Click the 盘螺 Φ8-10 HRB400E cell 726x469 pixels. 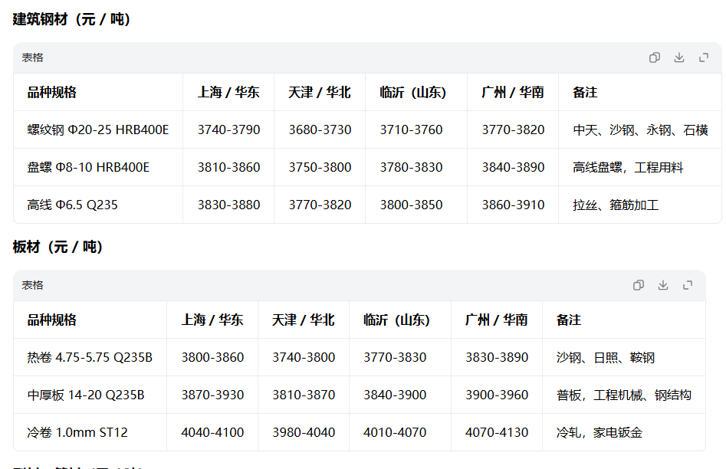88,167
